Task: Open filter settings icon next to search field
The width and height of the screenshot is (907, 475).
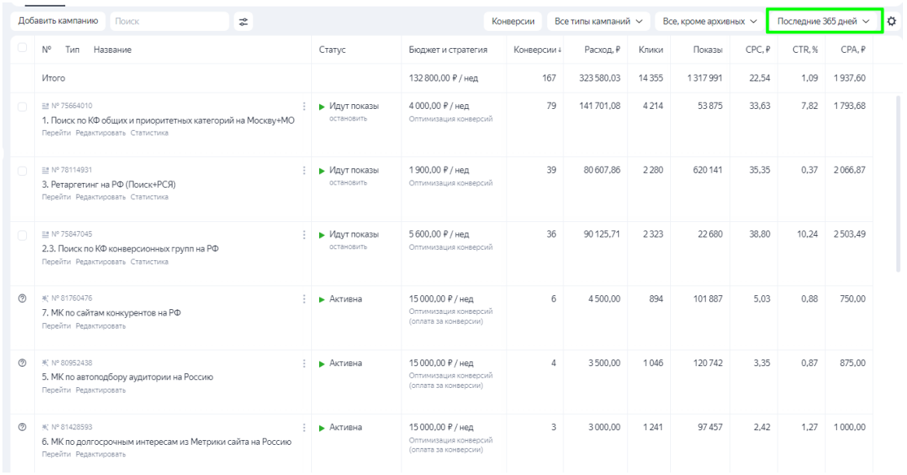Action: [x=243, y=21]
